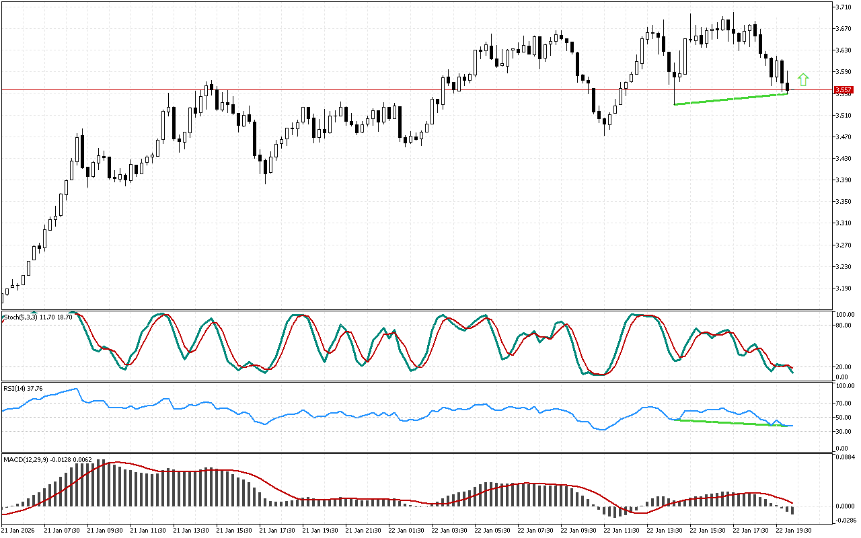Select the 22 Jan 01:30 time label
Viewport: 861px width, 538px height.
(406, 530)
